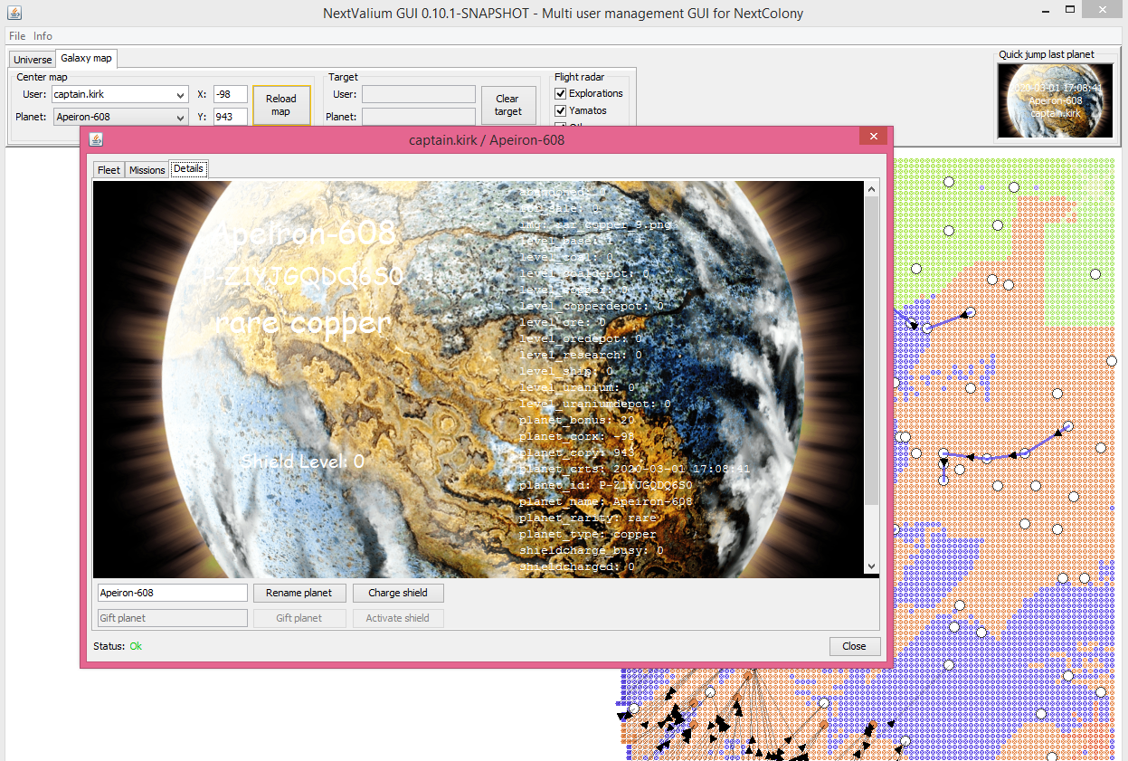Open the Info menu

tap(43, 36)
